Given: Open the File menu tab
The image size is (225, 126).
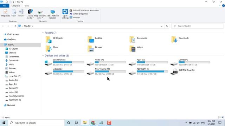Looking at the screenshot, I should pos(5,6).
